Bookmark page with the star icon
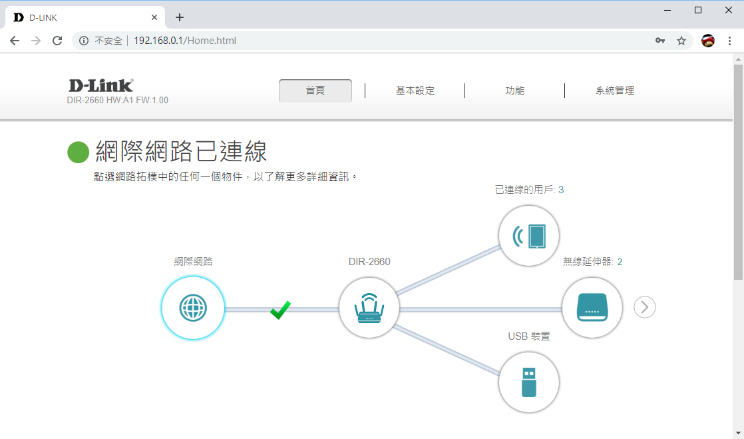The image size is (744, 439). click(x=681, y=41)
